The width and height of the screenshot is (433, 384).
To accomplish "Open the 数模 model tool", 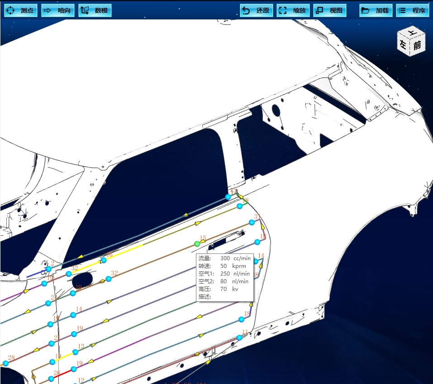I will point(95,10).
